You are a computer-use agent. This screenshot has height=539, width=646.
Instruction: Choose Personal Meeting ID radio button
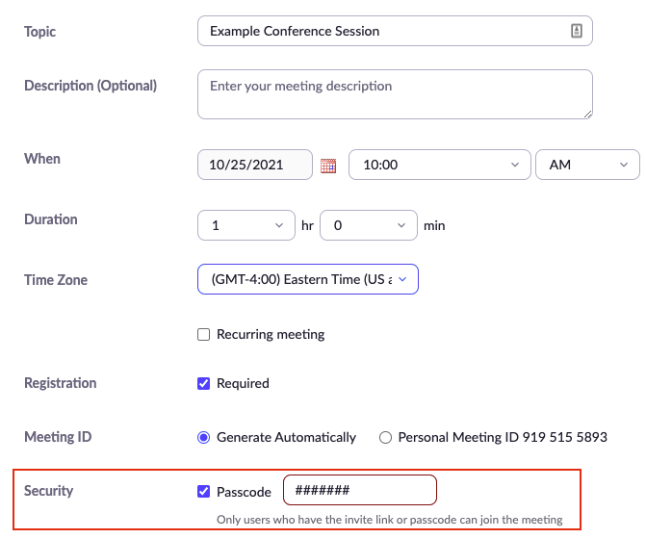[386, 437]
